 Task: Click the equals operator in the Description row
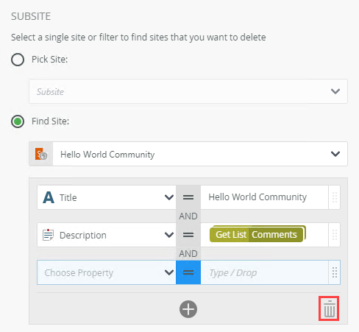click(188, 235)
